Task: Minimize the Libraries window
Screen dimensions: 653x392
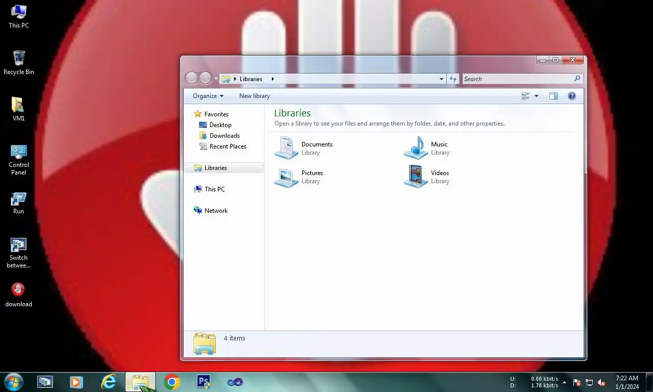Action: pos(543,60)
